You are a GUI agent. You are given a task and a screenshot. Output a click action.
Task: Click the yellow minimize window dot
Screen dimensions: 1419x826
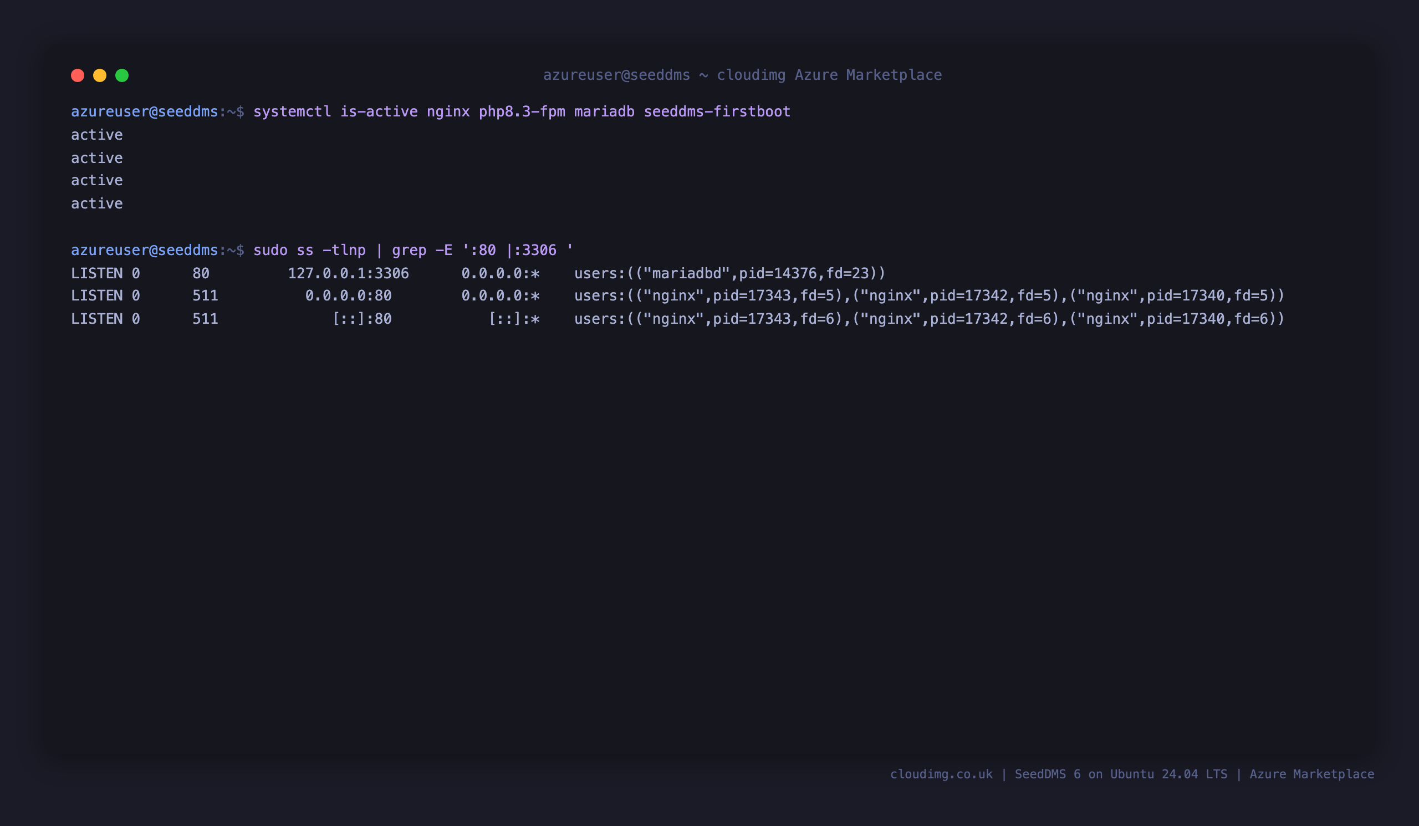100,75
